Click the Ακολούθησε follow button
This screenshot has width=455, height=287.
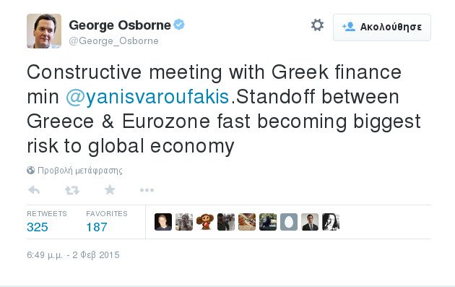click(382, 27)
